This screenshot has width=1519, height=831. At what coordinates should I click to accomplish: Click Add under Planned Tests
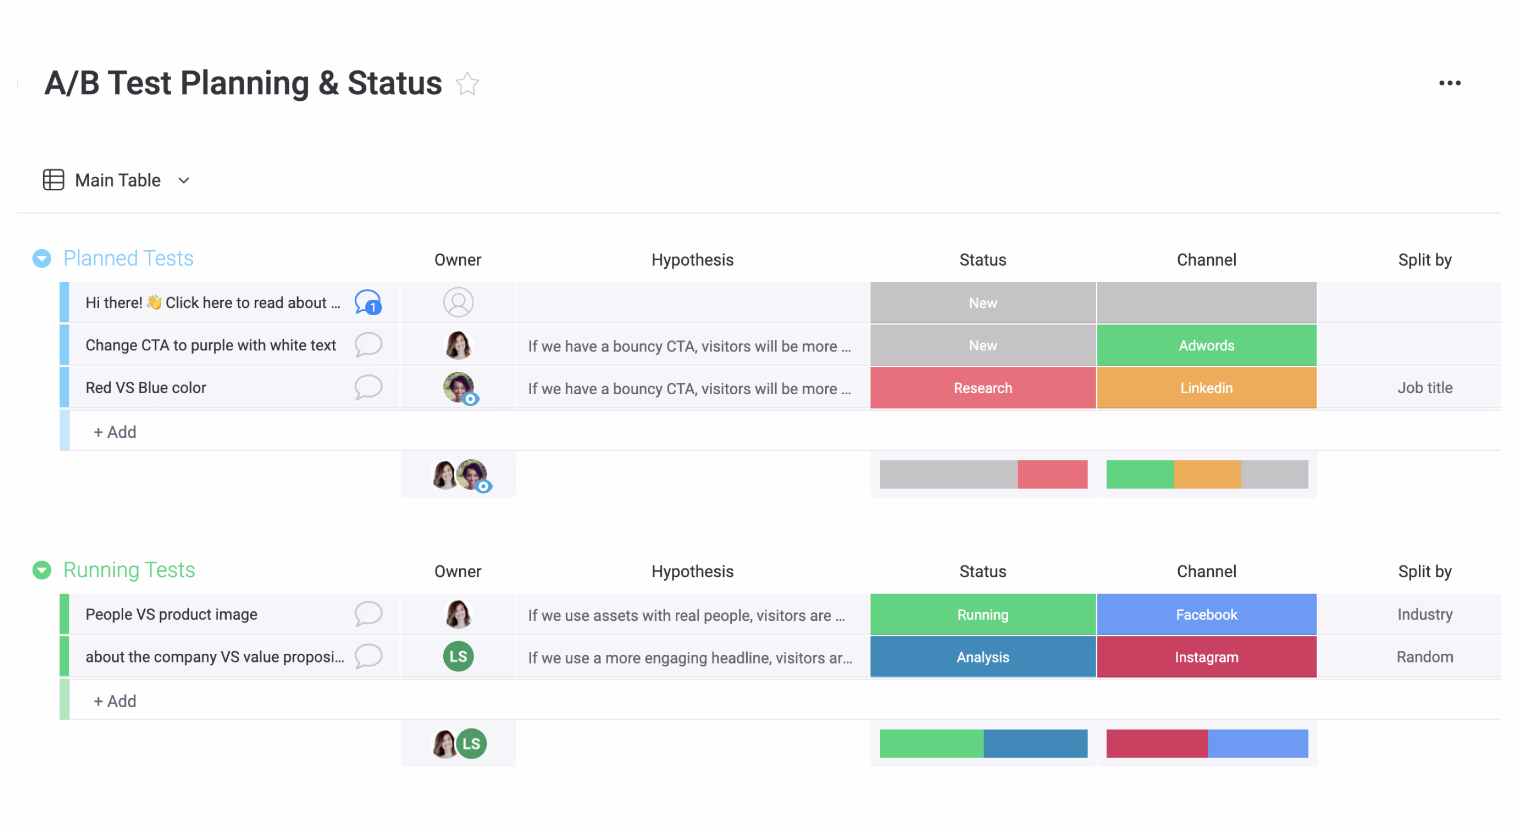[x=114, y=432]
